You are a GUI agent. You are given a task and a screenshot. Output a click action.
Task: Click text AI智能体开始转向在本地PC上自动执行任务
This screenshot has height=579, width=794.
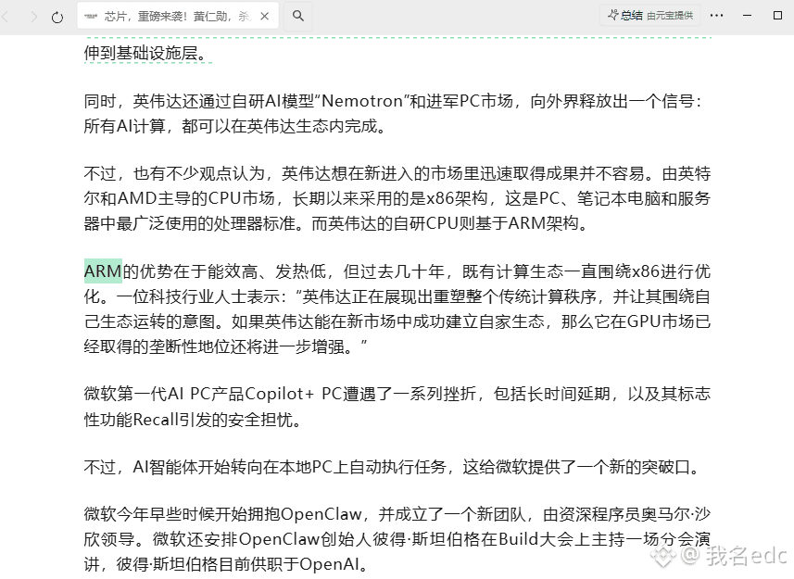point(289,467)
